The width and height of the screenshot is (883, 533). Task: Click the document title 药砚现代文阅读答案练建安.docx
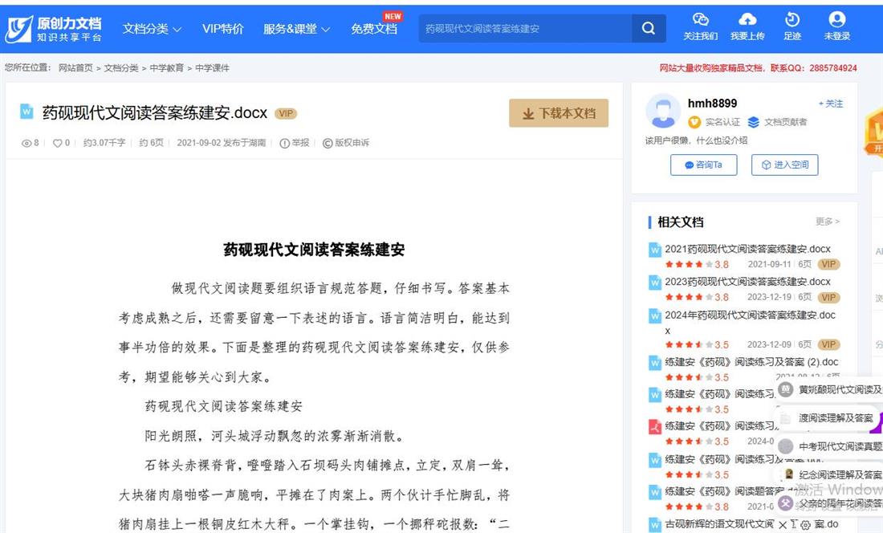click(155, 112)
